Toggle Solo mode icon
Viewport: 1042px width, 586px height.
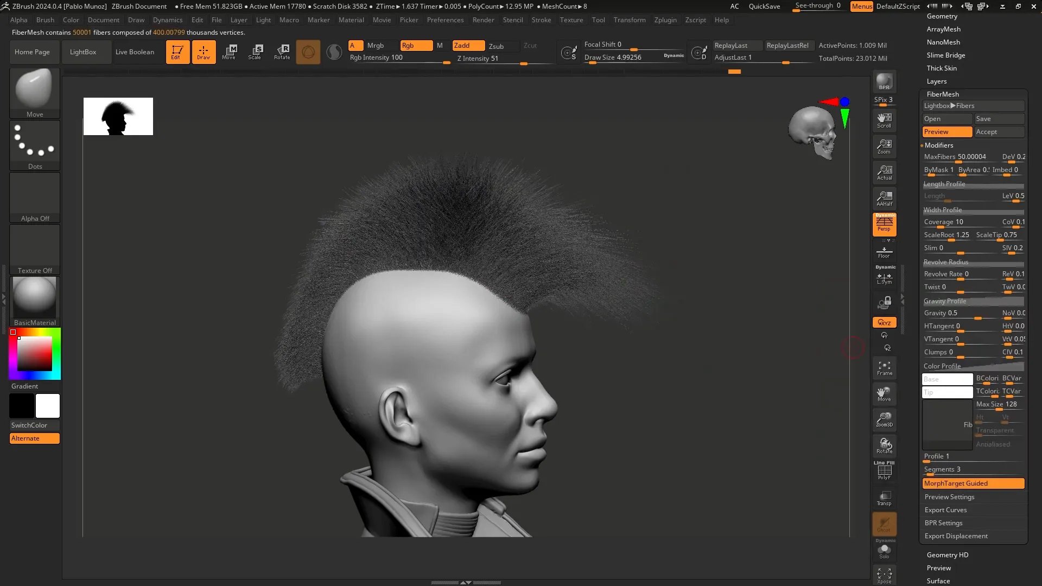pyautogui.click(x=884, y=550)
